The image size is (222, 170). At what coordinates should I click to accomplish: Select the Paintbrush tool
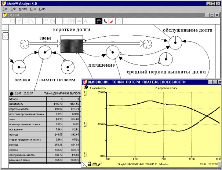[x=105, y=21]
